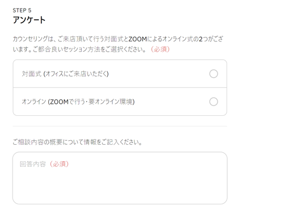This screenshot has height=210, width=284.
Task: Click the カウンセリングは description first line
Action: 118,39
